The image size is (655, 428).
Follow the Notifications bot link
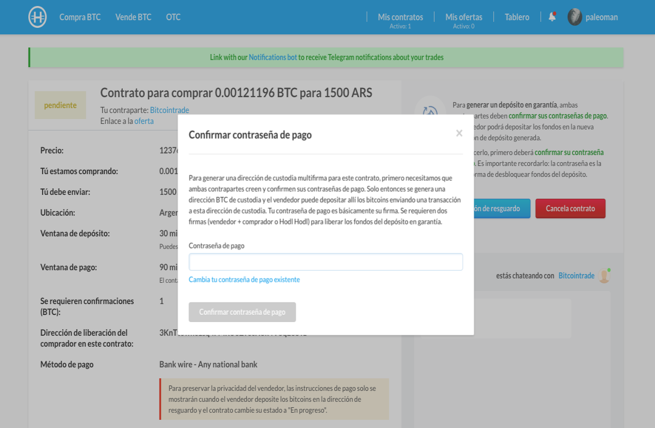[273, 57]
